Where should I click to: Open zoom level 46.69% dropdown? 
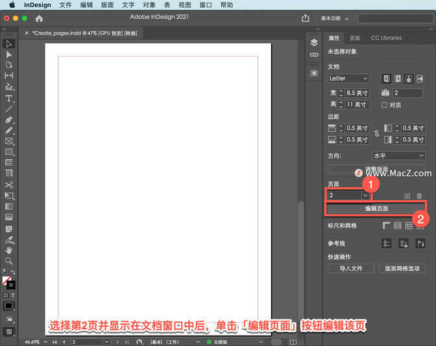pos(45,342)
